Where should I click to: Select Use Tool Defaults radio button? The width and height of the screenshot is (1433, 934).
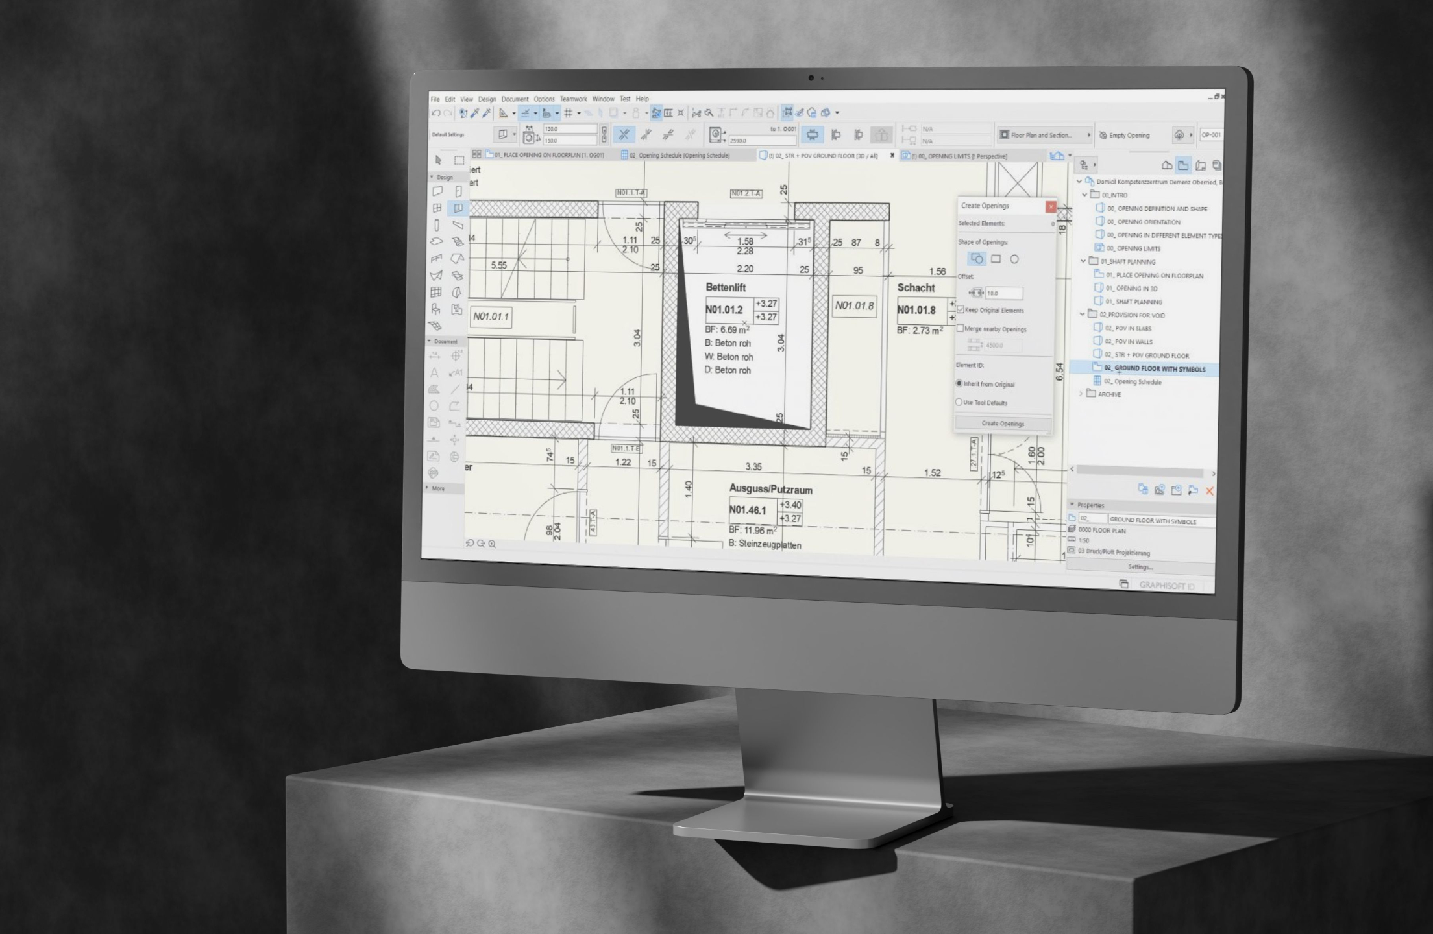(959, 402)
